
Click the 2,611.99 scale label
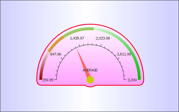click(x=124, y=54)
